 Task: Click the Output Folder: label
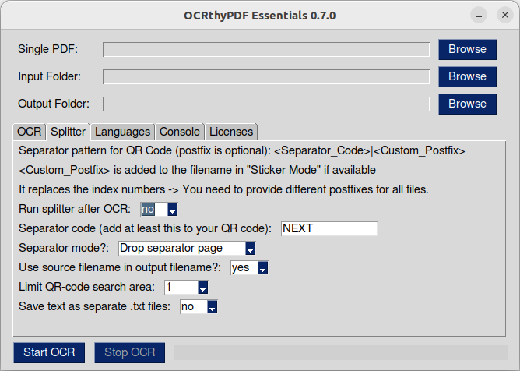coord(54,104)
